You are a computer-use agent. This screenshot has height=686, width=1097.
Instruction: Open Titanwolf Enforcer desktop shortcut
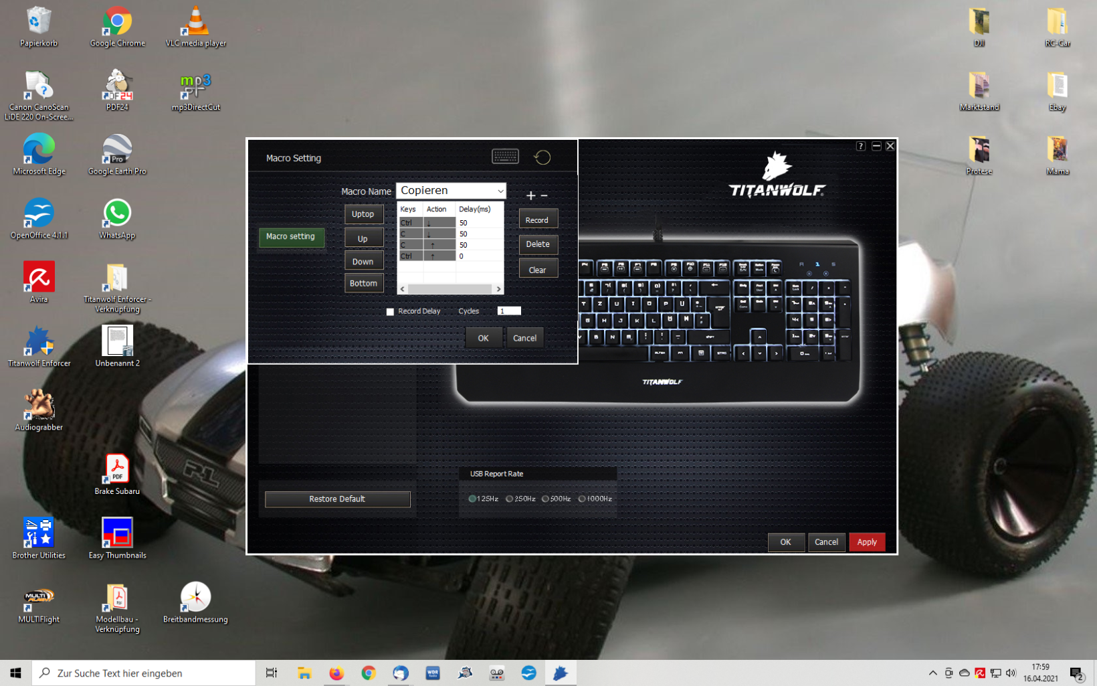pos(39,347)
